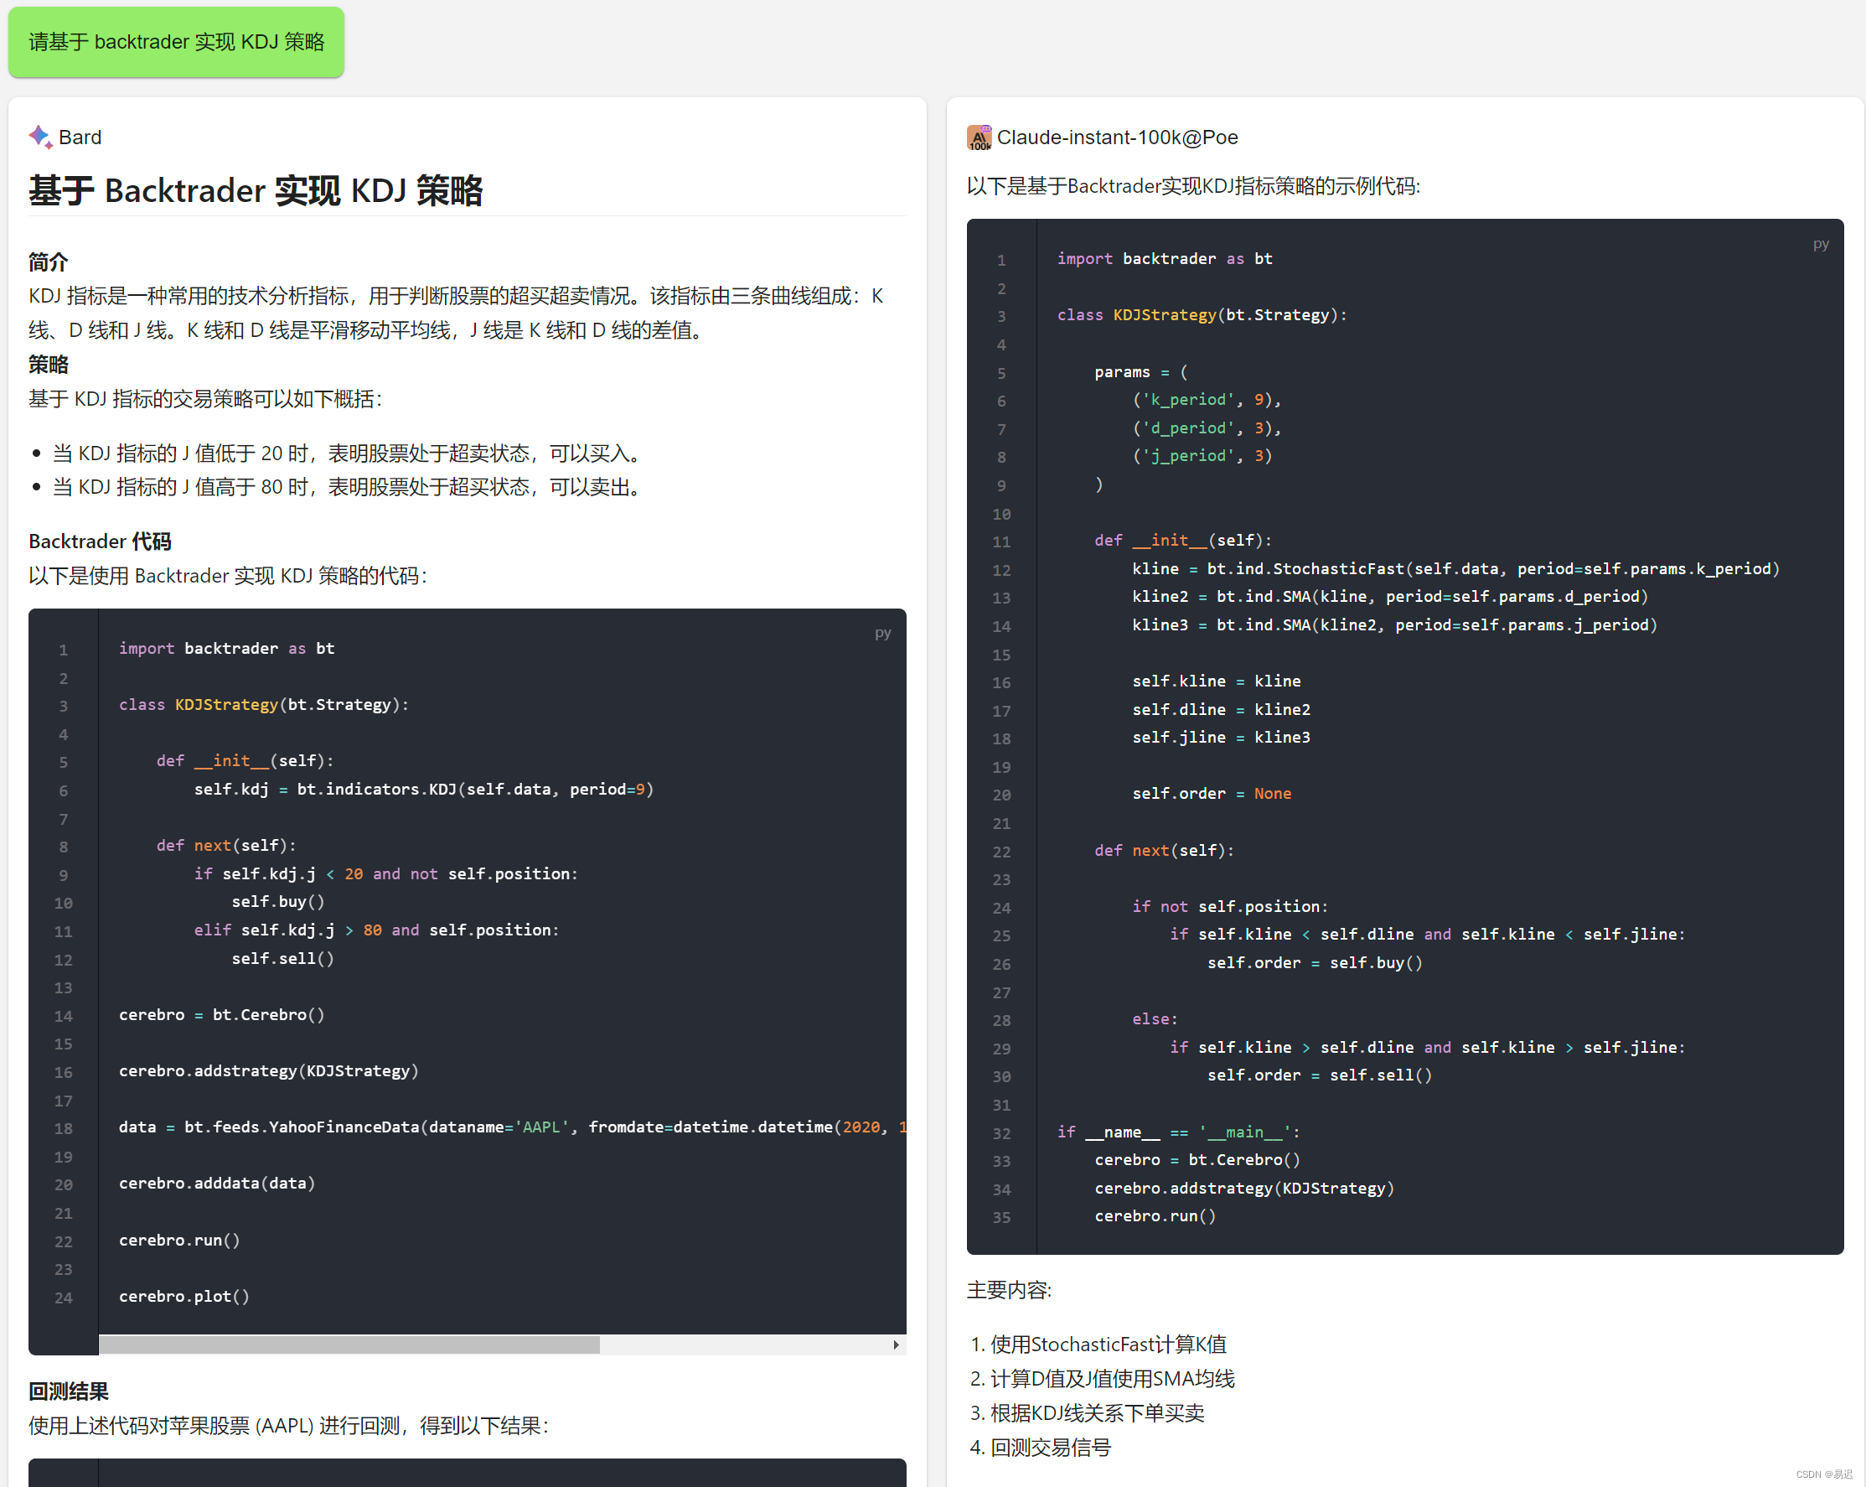Click the '简介' section heading

[49, 262]
